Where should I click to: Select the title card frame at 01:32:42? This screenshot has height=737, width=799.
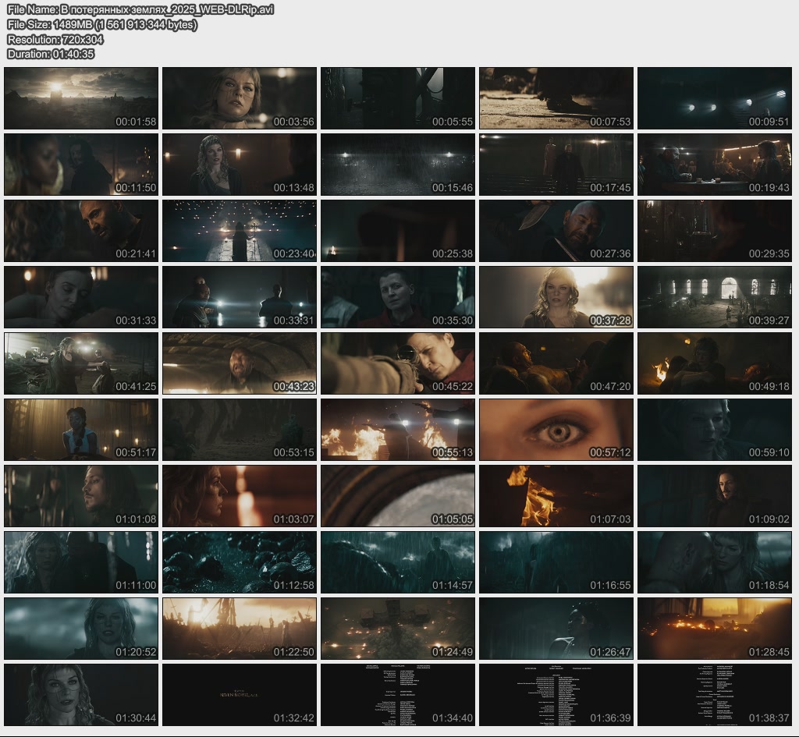coord(240,695)
